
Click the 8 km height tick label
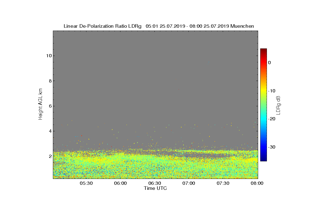tap(49, 81)
